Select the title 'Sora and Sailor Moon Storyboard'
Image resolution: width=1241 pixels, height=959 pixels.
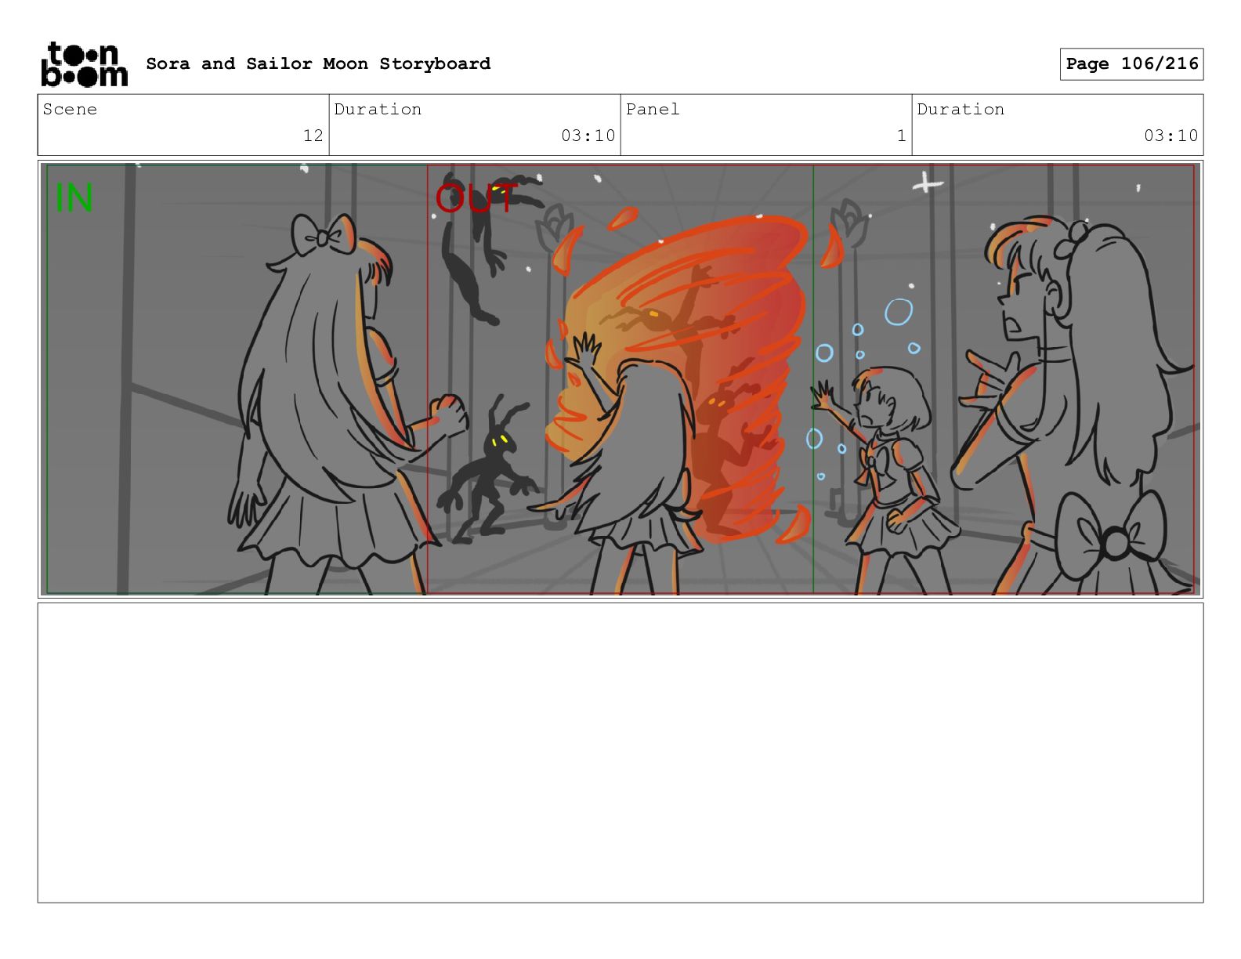pyautogui.click(x=318, y=63)
